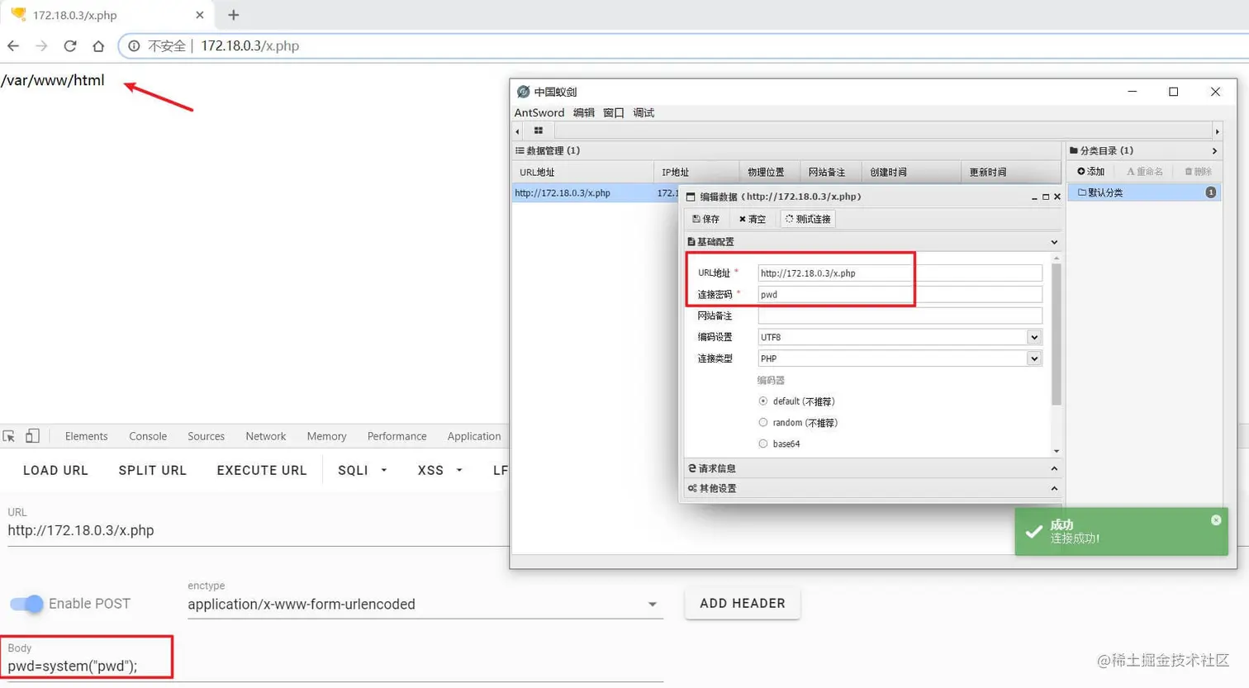
Task: Go back using the browser back arrow
Action: click(13, 46)
